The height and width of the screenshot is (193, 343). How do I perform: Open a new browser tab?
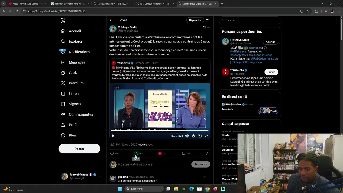[222, 4]
